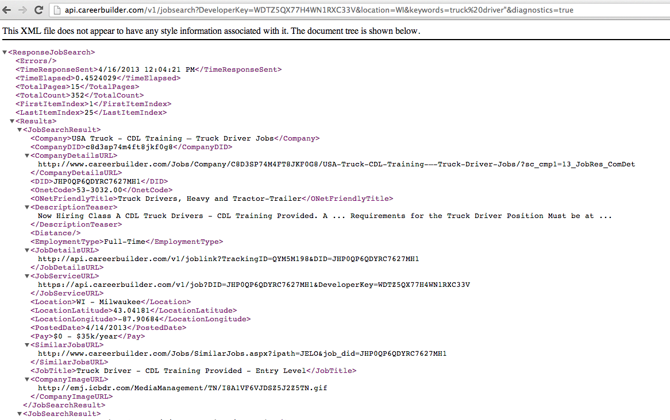Click the Errors empty tag
The width and height of the screenshot is (670, 420).
coord(36,61)
